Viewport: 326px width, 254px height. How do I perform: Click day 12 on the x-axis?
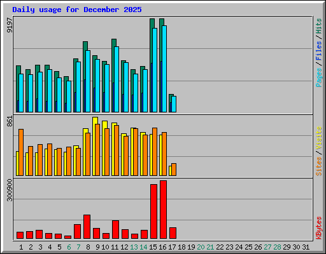[x=124, y=247]
